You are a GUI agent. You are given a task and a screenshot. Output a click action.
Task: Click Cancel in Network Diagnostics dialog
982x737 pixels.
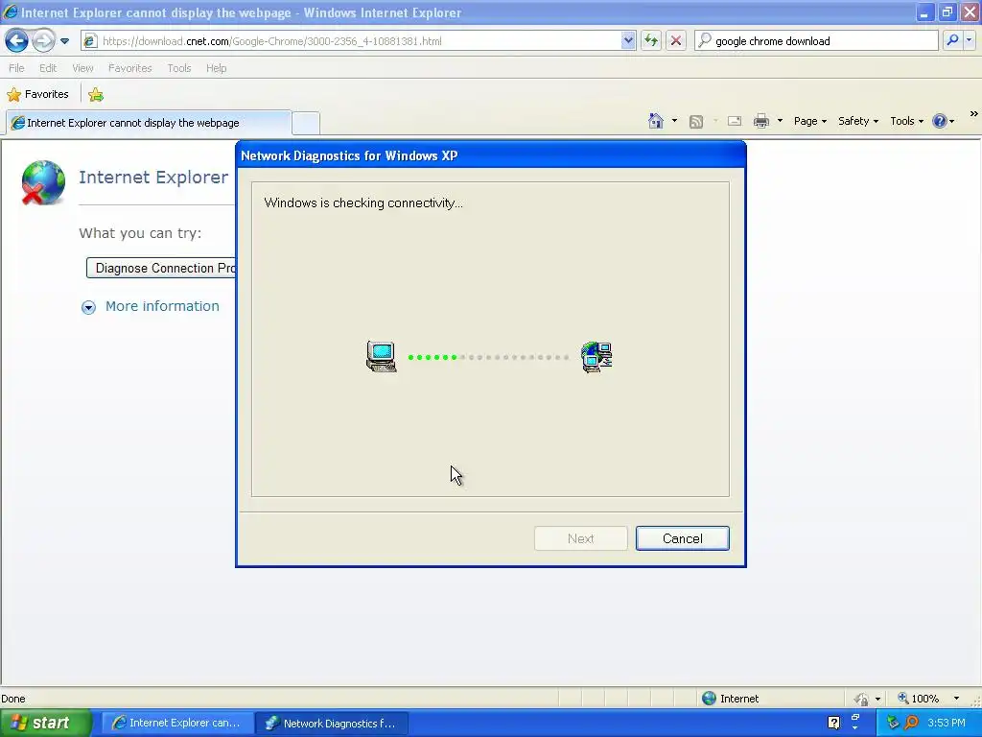[x=682, y=538]
